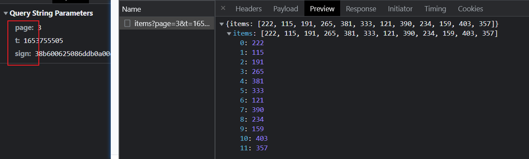
Task: Switch to the Initiator tab
Action: point(400,9)
